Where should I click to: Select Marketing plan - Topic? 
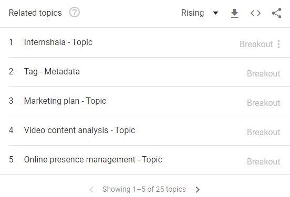[x=65, y=101]
